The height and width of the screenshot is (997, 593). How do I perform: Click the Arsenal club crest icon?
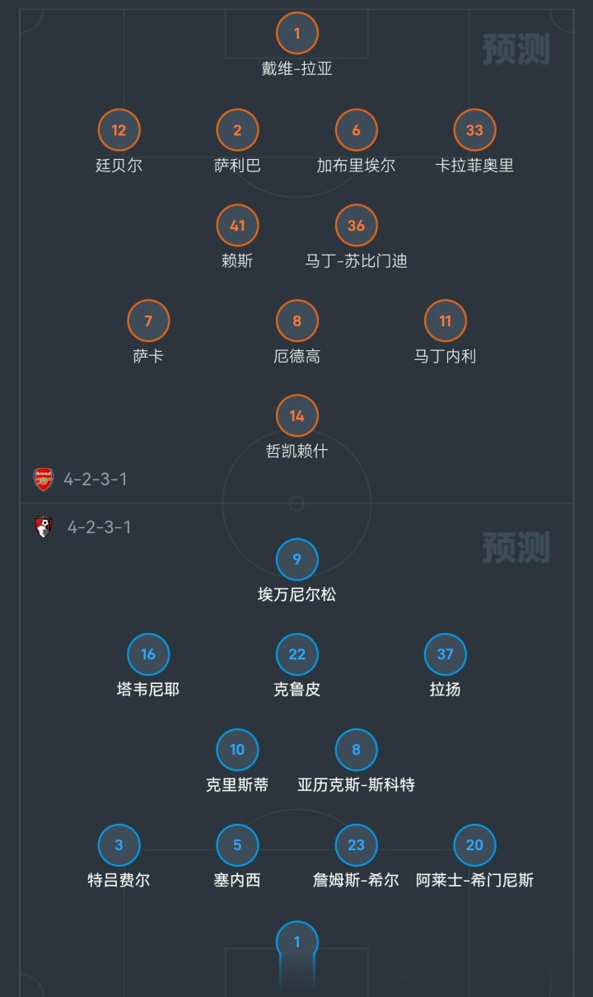coord(44,480)
